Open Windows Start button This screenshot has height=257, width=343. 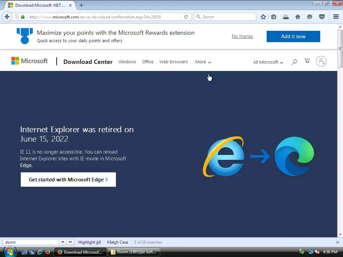10,252
